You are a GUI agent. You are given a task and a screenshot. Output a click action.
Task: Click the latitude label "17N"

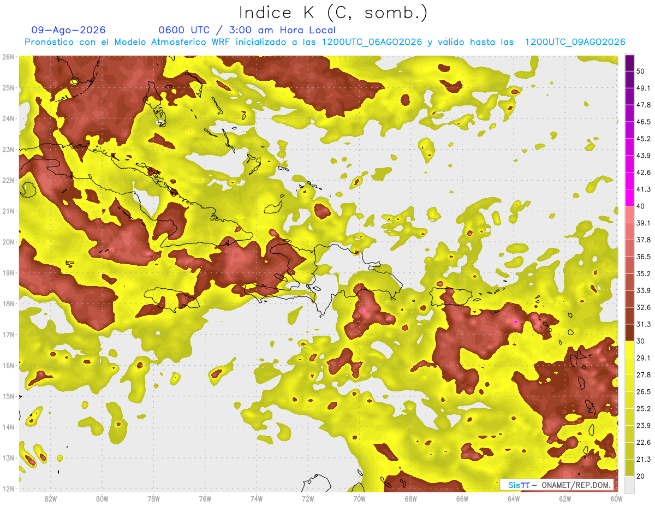pos(8,334)
